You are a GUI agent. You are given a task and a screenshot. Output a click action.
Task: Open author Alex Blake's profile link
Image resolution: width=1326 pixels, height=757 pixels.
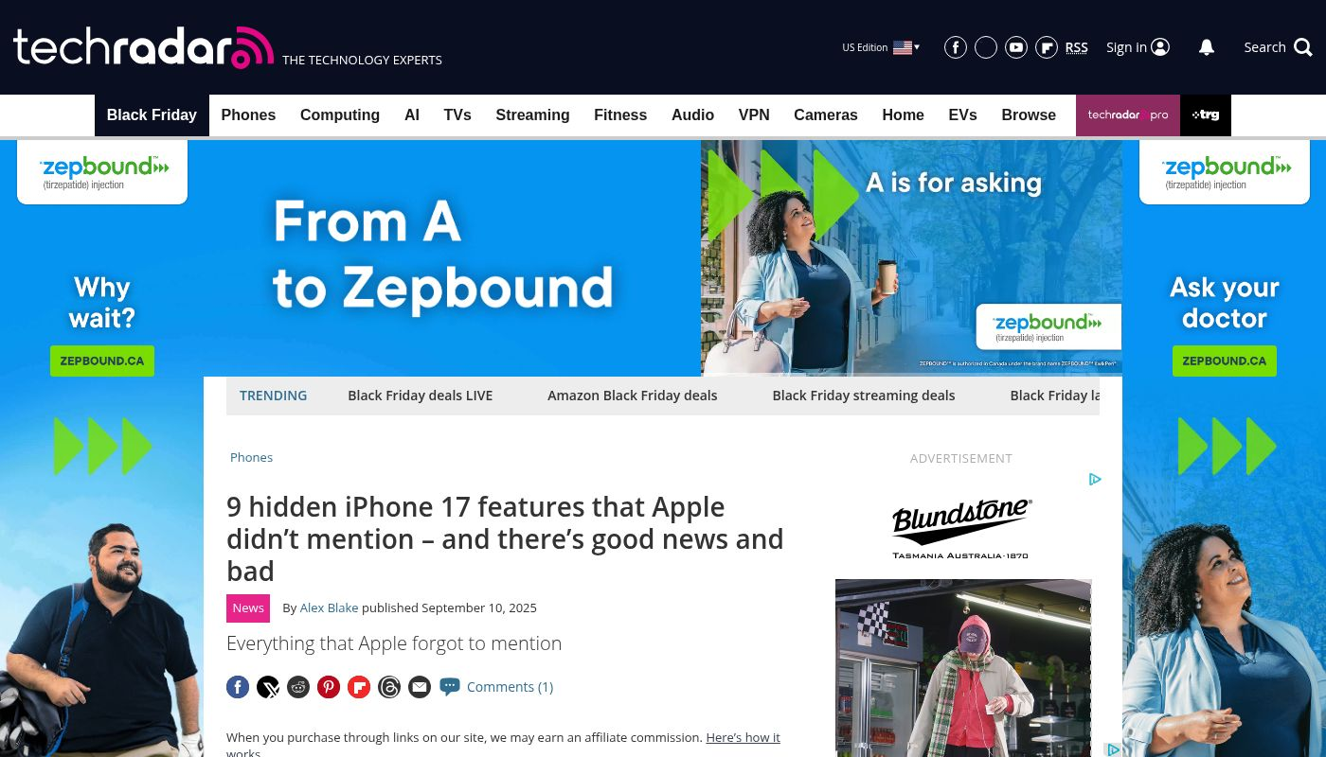point(329,608)
